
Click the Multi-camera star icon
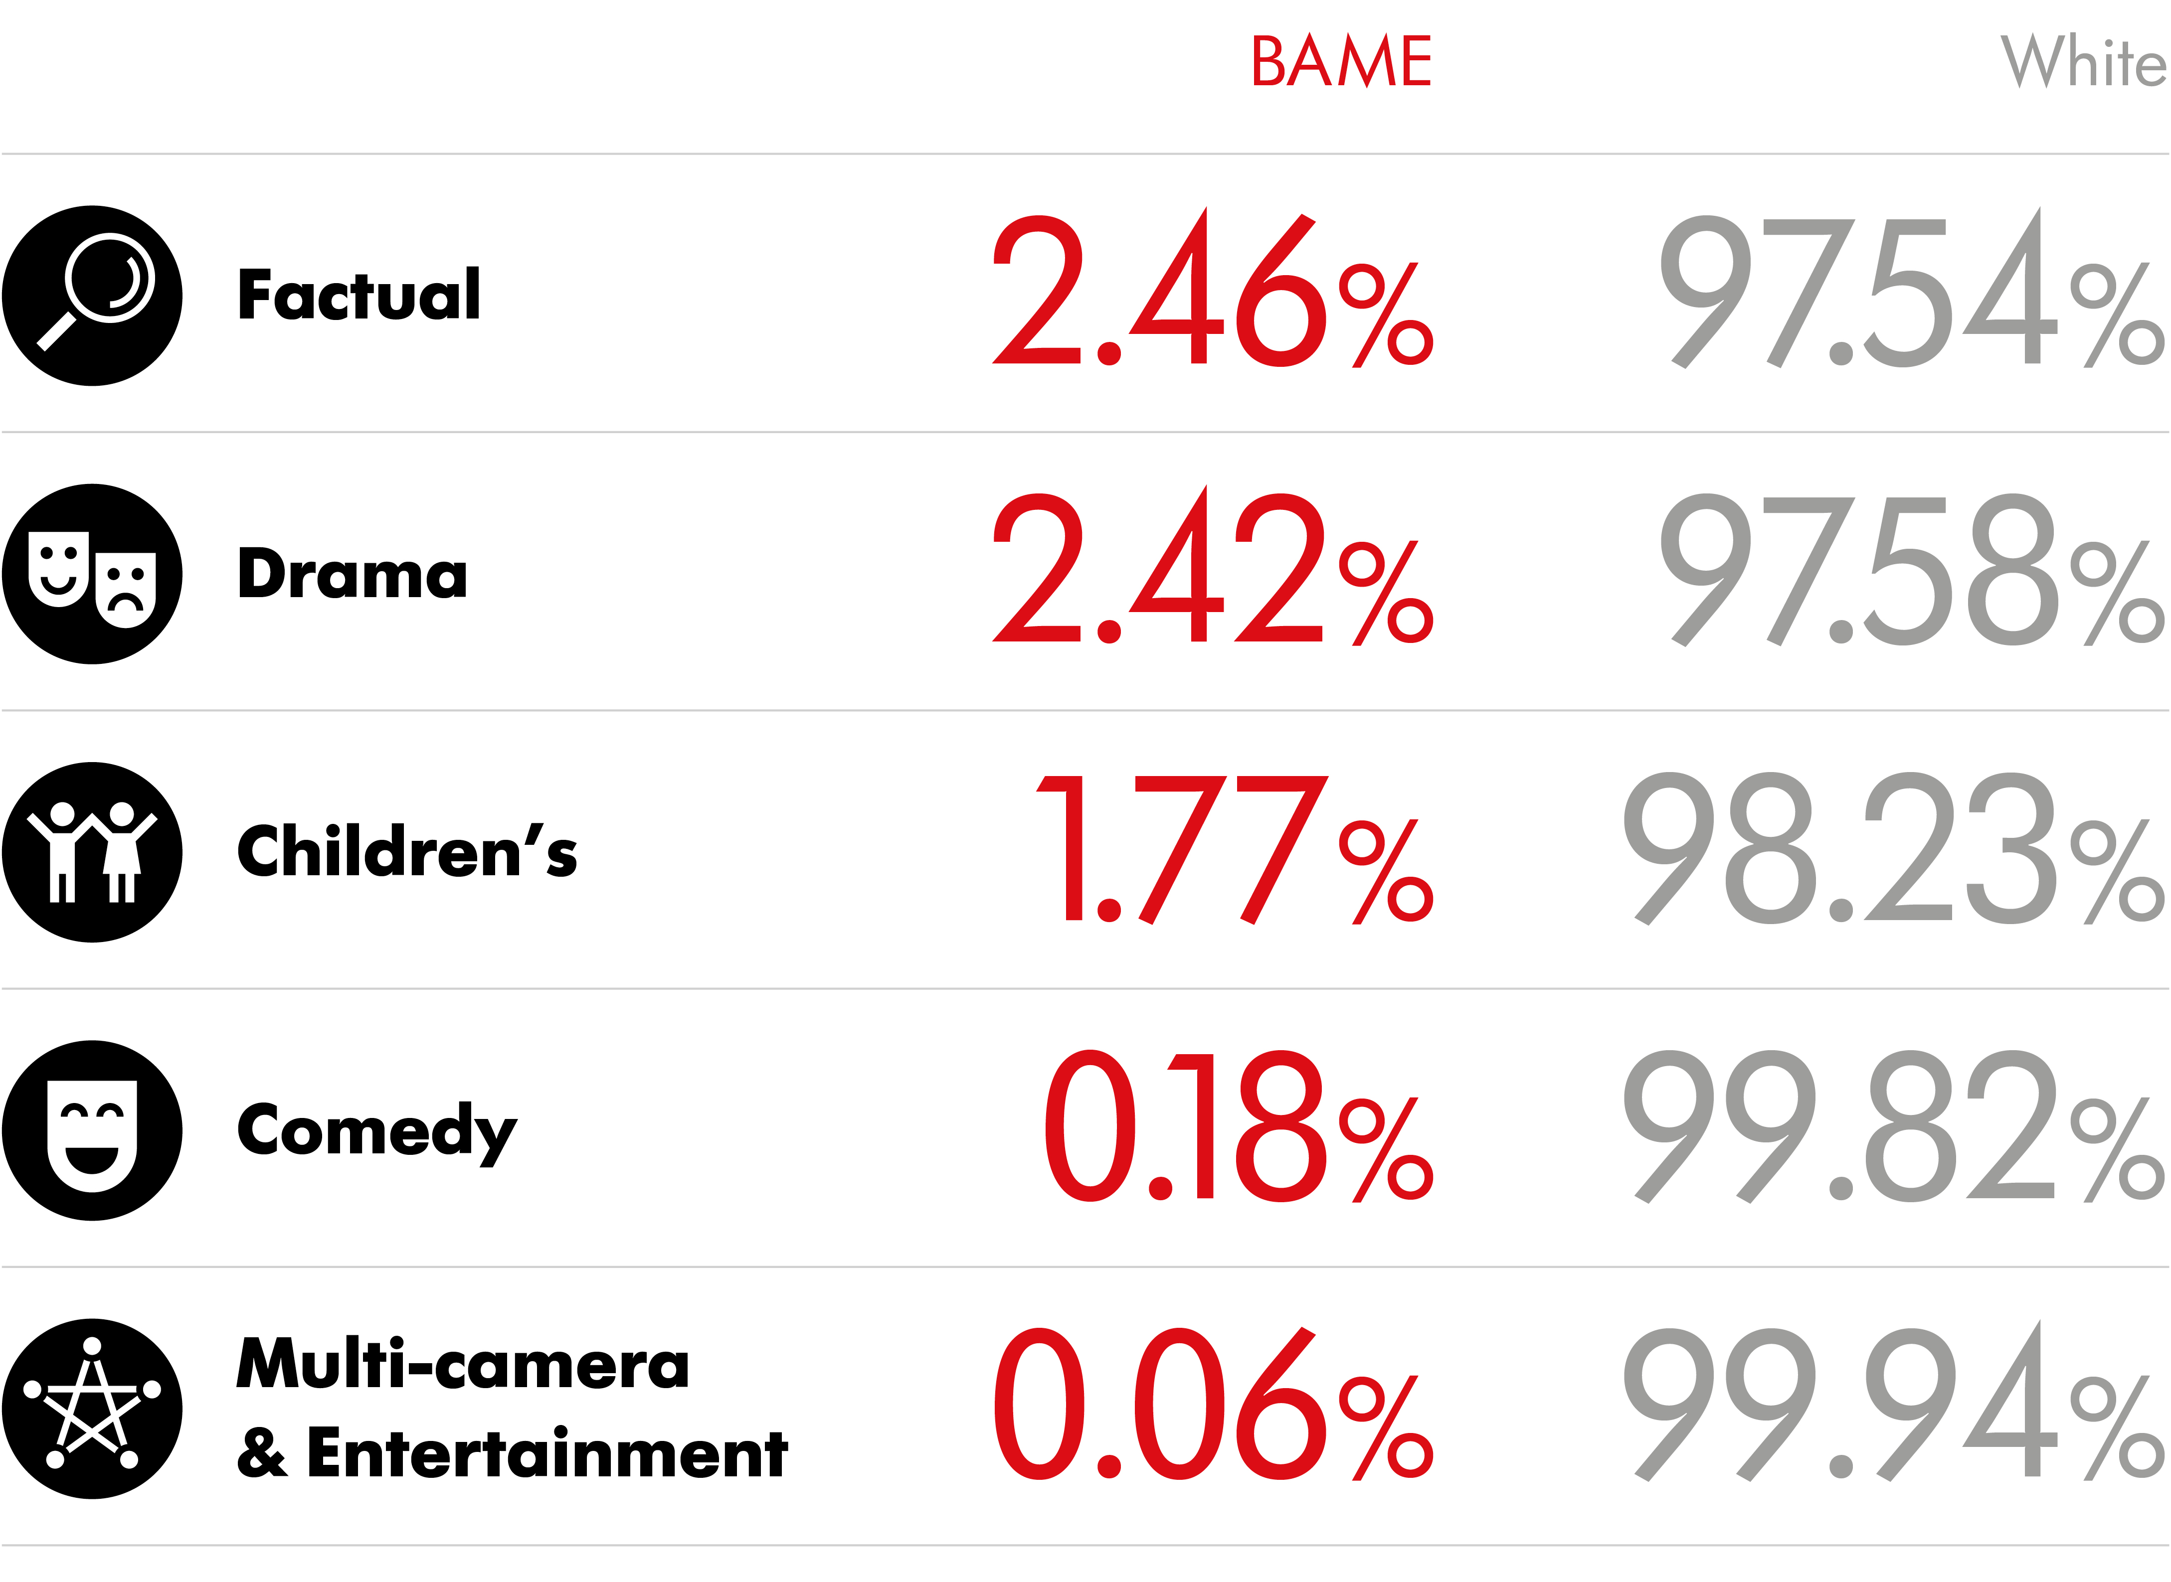92,1409
